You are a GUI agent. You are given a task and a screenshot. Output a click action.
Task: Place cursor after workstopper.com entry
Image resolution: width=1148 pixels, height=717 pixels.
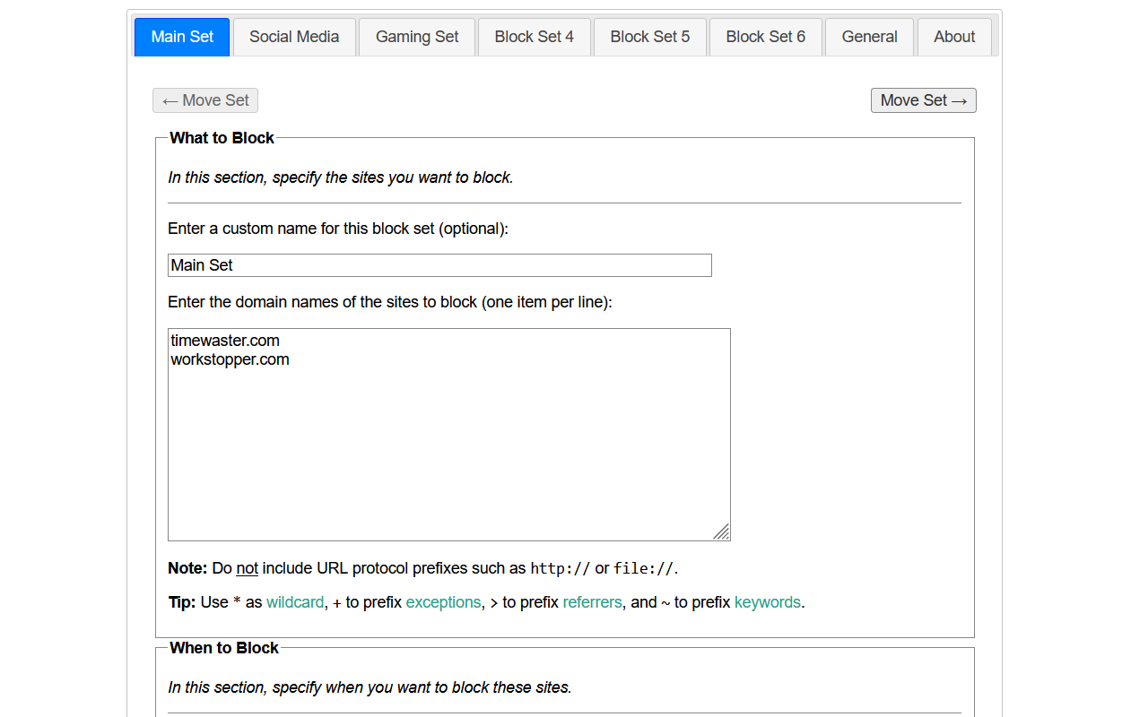[x=290, y=359]
